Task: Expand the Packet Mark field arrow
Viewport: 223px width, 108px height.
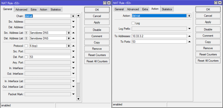Action: point(73,94)
